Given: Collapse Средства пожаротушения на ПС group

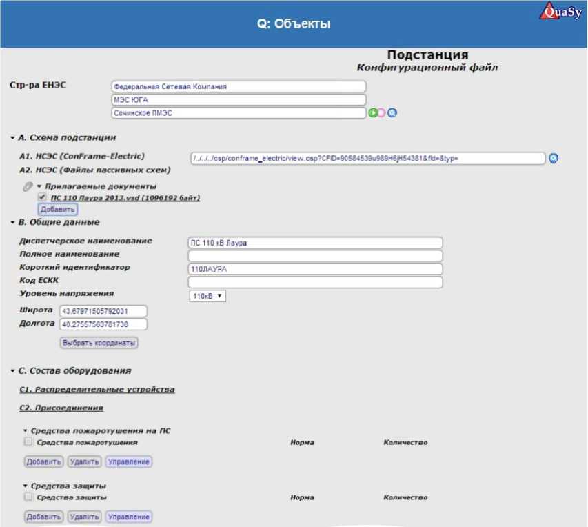Looking at the screenshot, I should (x=25, y=430).
